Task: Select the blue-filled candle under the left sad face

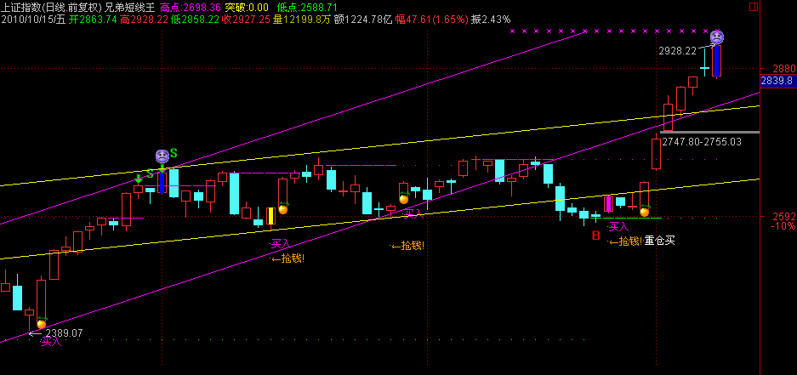Action: pyautogui.click(x=162, y=183)
